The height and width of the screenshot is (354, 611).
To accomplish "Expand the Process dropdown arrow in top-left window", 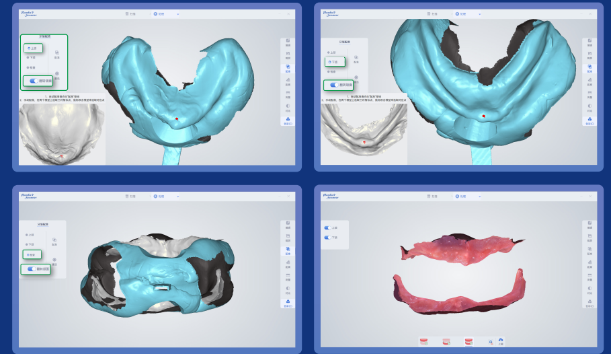I will click(x=177, y=14).
